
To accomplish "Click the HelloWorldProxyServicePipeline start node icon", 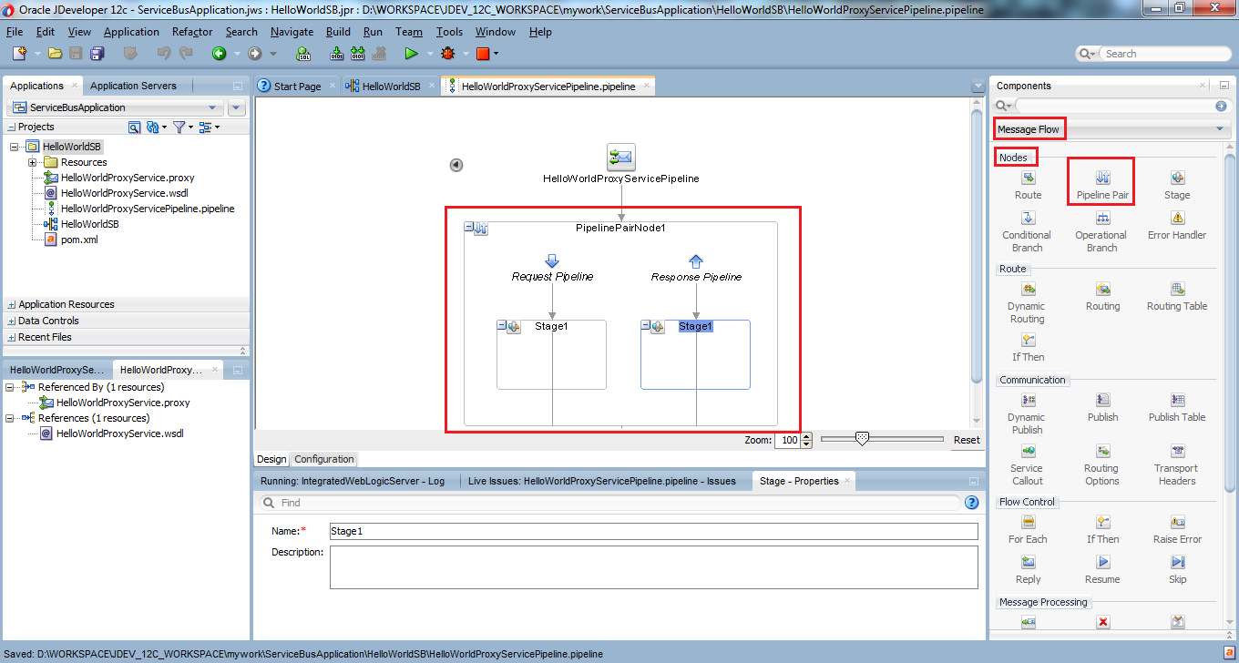I will coord(621,157).
